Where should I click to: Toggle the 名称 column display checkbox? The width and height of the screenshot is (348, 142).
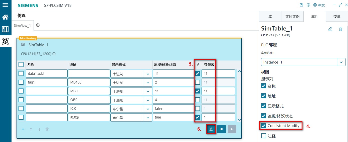click(264, 86)
